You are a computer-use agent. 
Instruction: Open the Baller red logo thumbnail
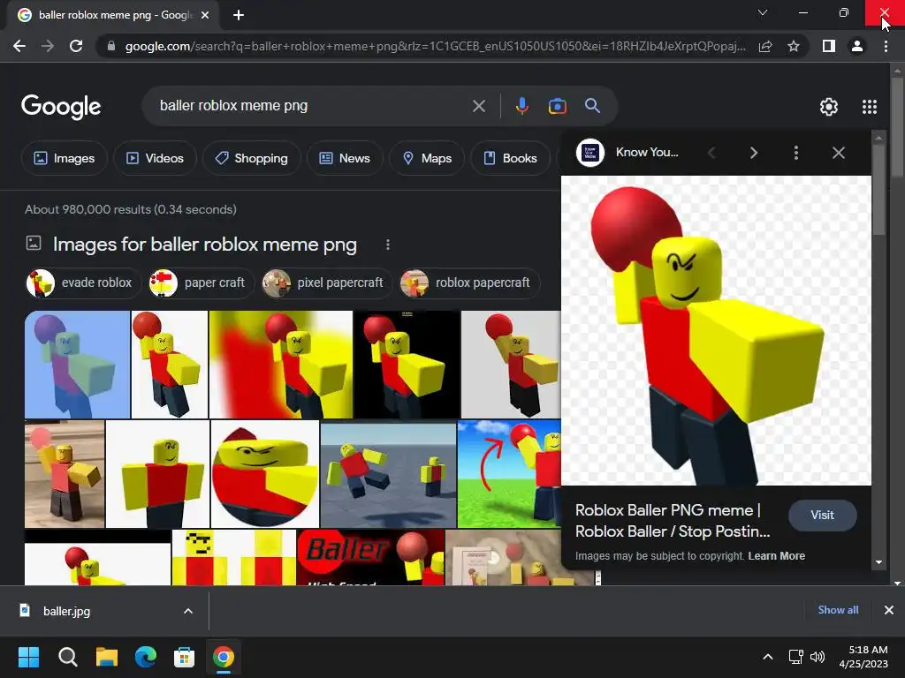coord(370,558)
